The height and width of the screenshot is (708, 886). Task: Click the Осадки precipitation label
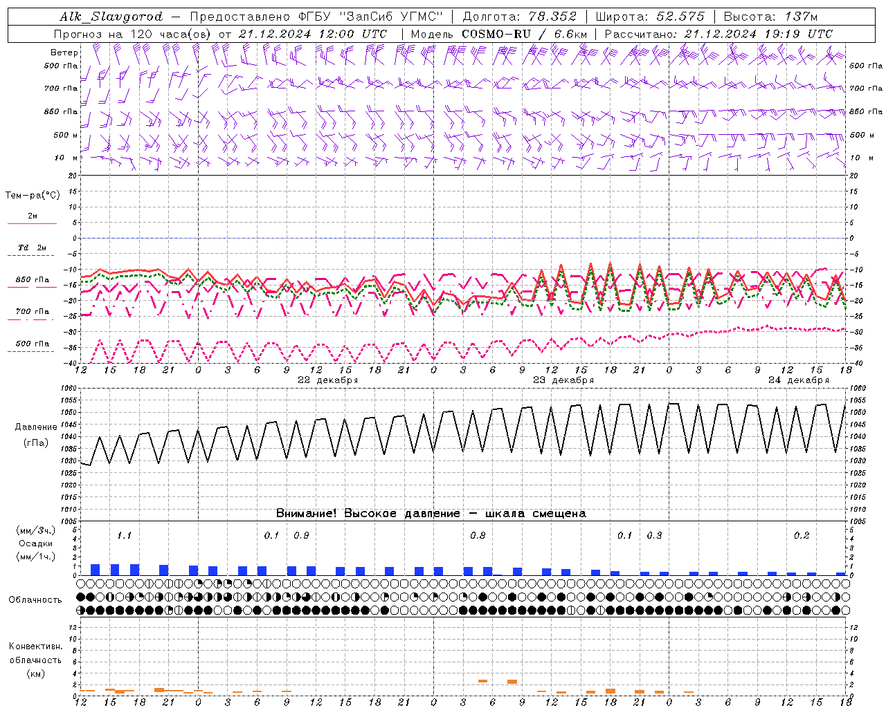tap(35, 543)
